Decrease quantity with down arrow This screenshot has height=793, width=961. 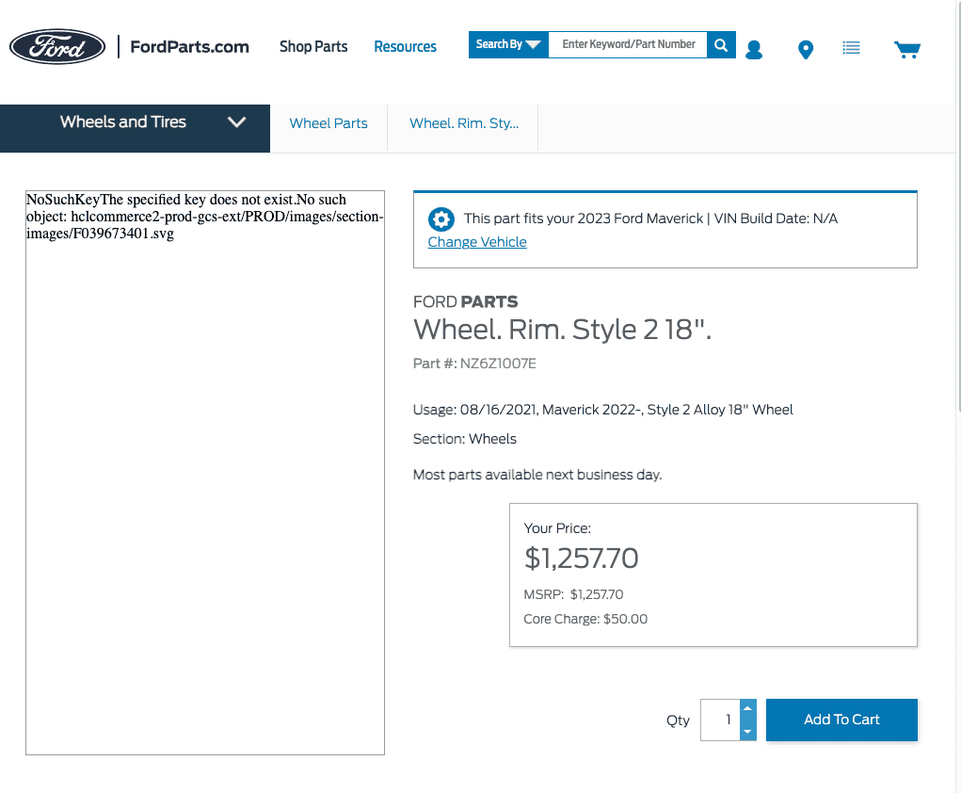pos(747,731)
